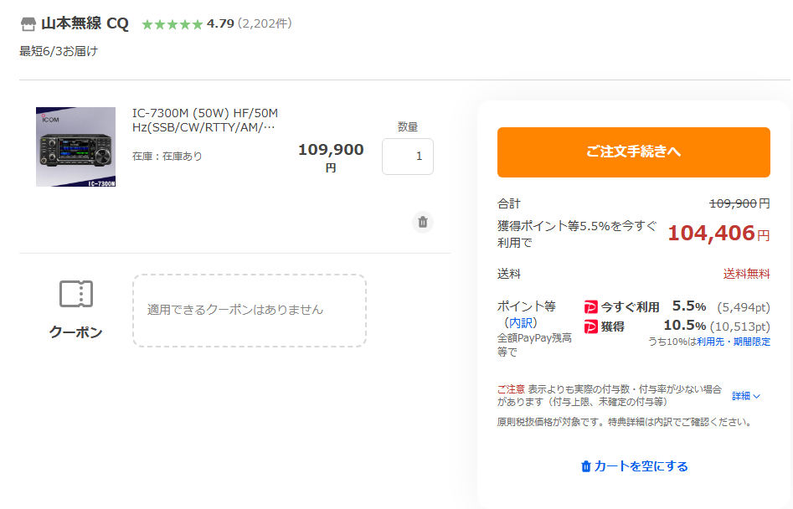Click the store icon beside 山本無線 CQ
The height and width of the screenshot is (509, 793).
click(x=28, y=23)
